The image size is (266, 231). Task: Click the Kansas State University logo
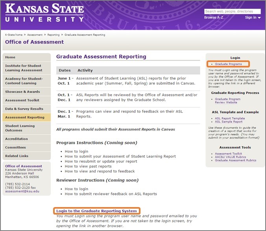click(44, 13)
